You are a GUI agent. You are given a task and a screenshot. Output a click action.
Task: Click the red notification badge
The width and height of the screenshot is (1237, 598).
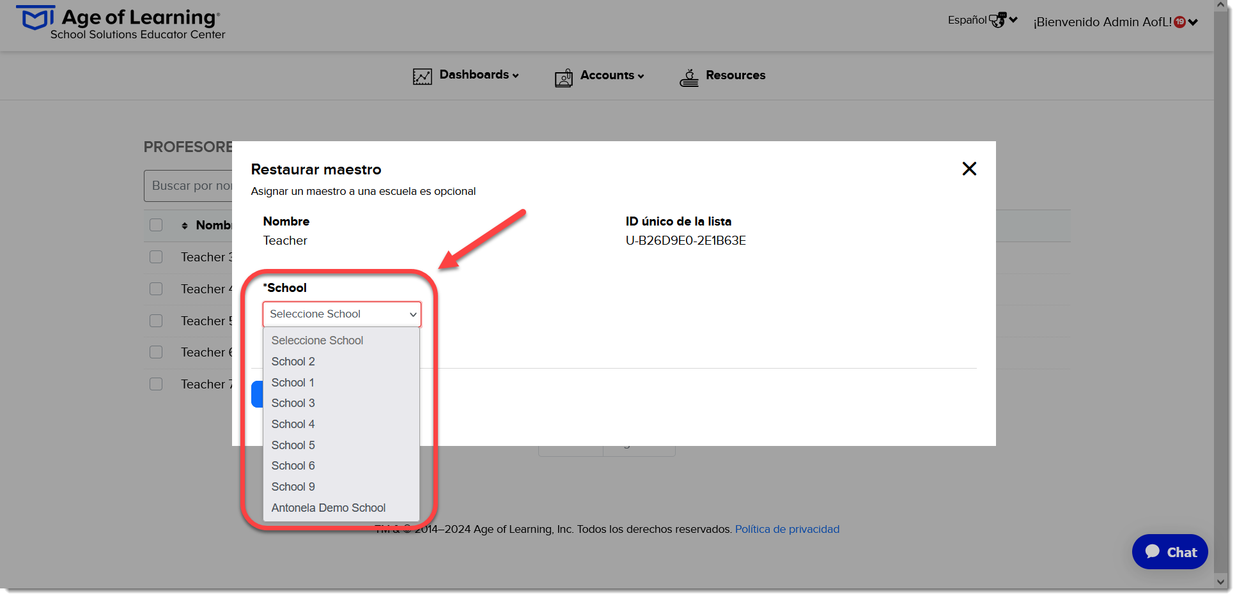(x=1179, y=22)
